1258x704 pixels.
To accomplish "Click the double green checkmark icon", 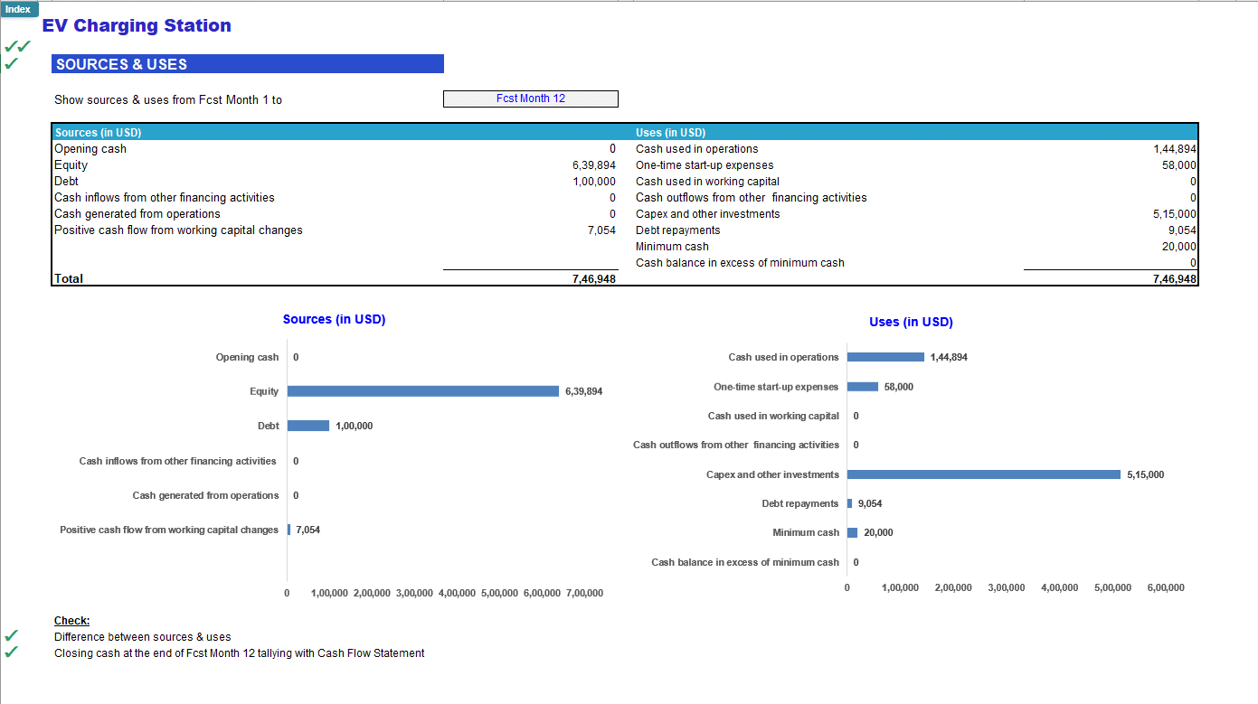I will (17, 46).
